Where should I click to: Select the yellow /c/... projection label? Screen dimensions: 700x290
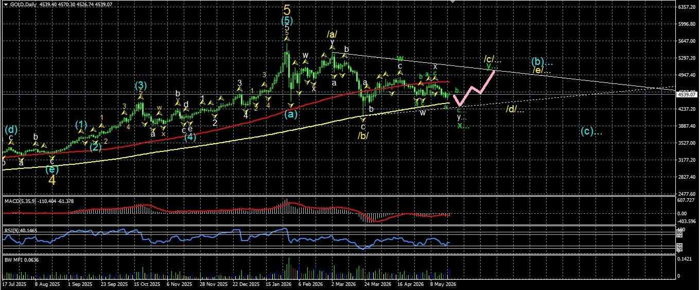pos(492,58)
